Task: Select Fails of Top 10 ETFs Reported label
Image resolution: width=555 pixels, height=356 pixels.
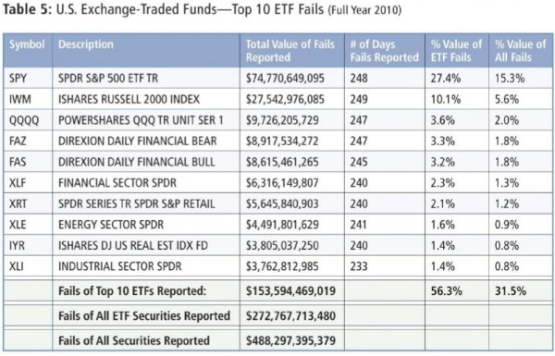Action: [132, 291]
